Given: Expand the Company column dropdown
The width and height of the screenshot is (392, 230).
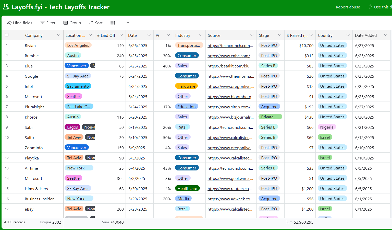Looking at the screenshot, I should point(59,35).
